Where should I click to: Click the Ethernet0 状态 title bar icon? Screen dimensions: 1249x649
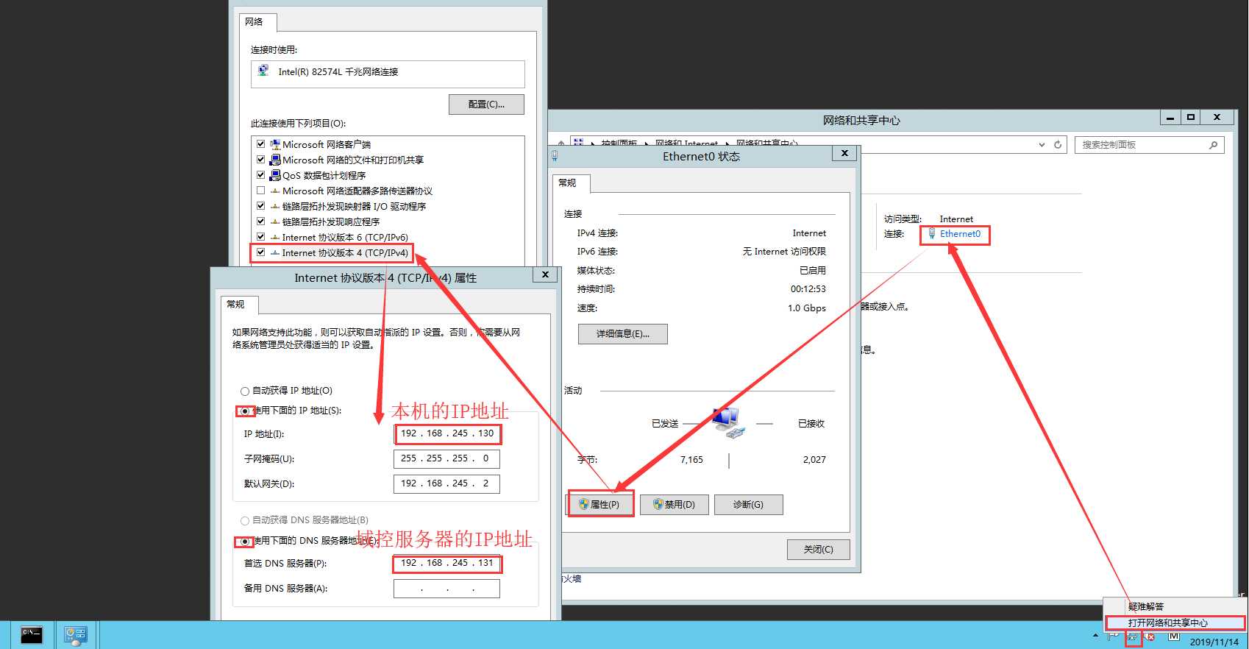tap(555, 156)
